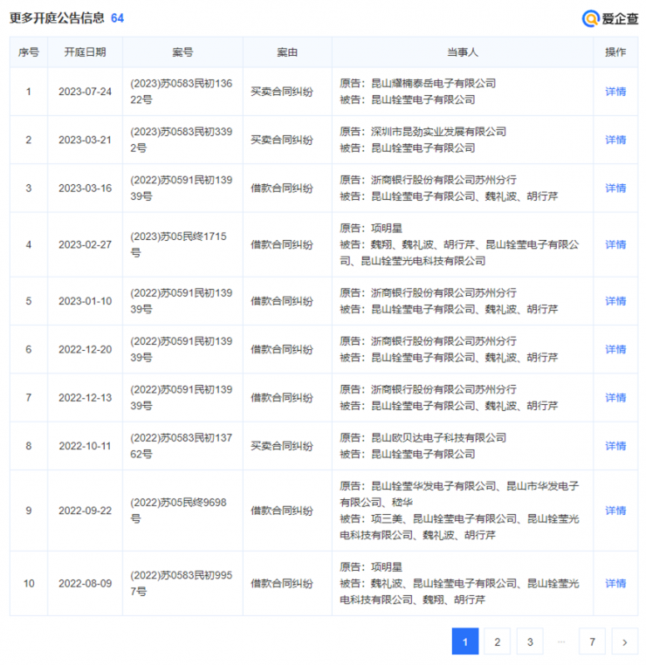
Task: Open 详情 for row 6 dated 2022-12-20
Action: tap(615, 349)
